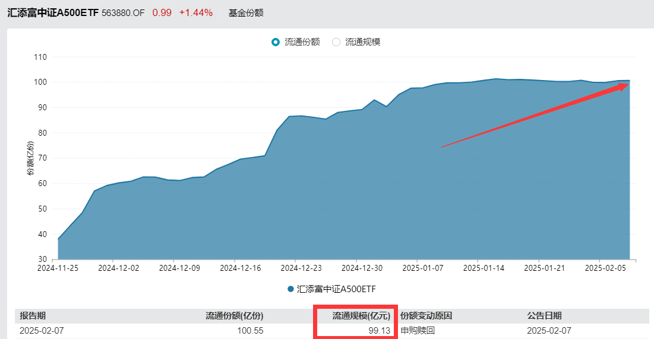Click the y-axis title 份额(亿份)
Image resolution: width=654 pixels, height=339 pixels.
point(30,158)
